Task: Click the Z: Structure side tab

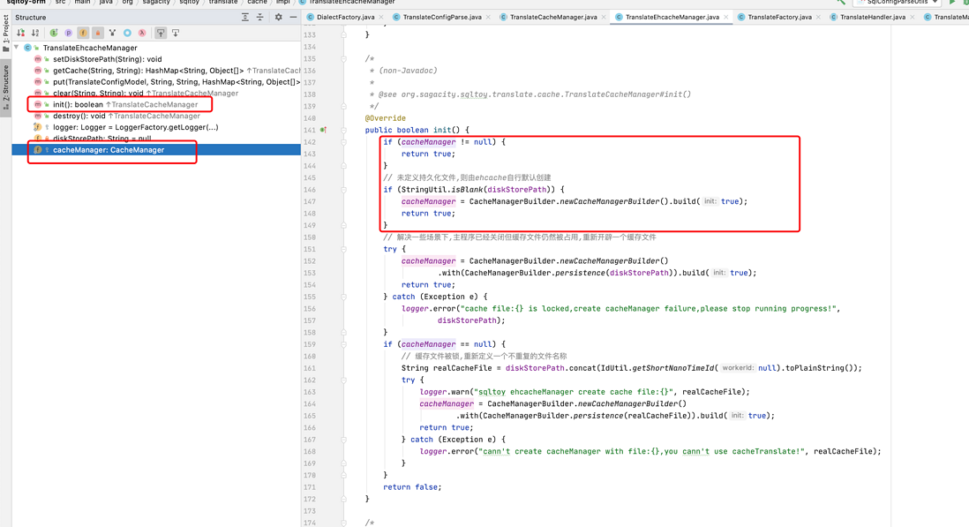Action: click(x=5, y=87)
